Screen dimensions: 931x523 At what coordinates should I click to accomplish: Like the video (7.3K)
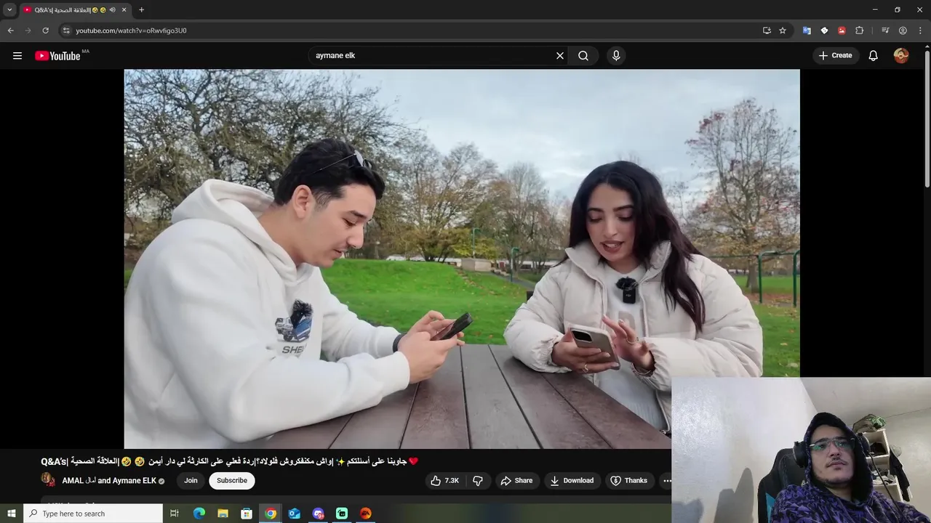(444, 480)
